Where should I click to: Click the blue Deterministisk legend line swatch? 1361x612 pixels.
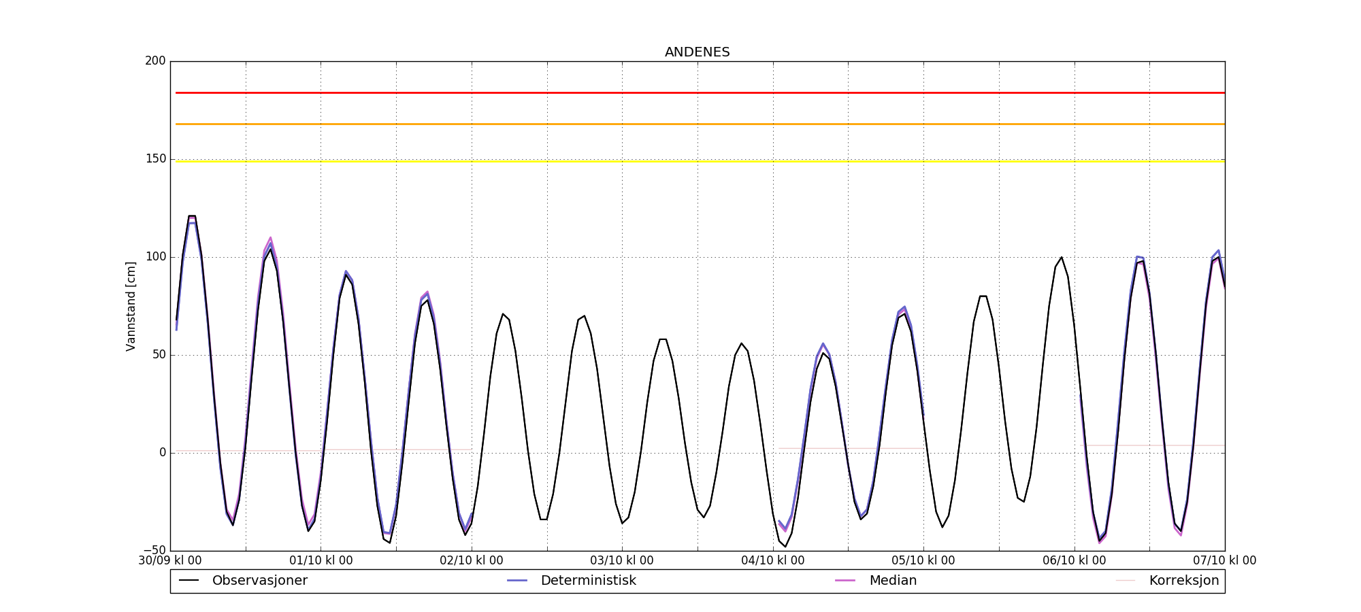pos(518,581)
